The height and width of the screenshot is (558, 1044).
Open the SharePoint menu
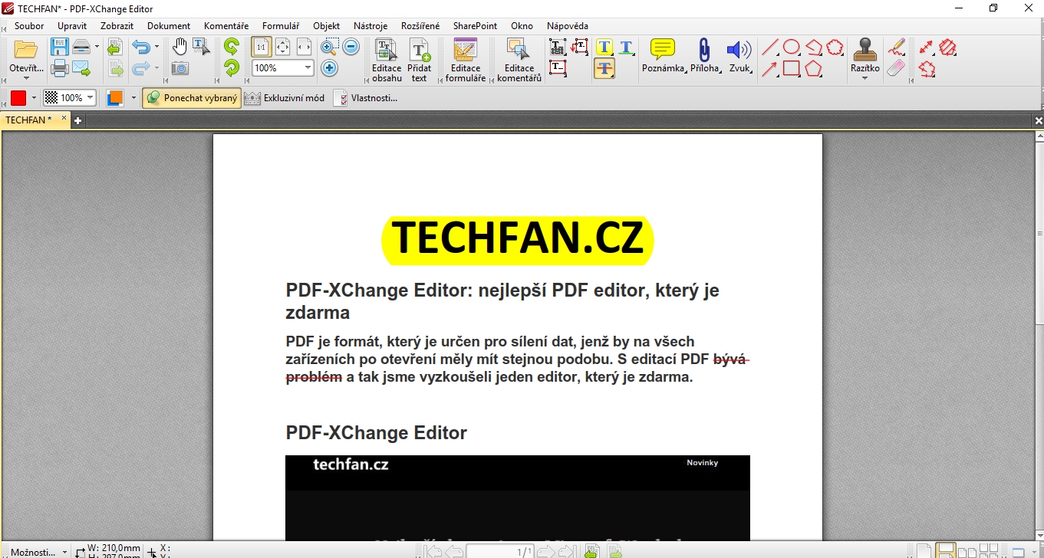[475, 26]
